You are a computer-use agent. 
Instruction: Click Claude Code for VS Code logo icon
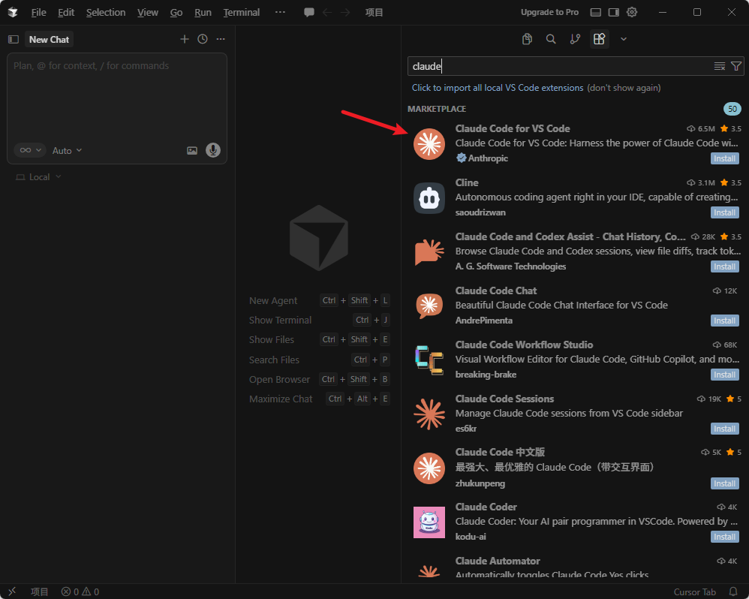tap(429, 144)
